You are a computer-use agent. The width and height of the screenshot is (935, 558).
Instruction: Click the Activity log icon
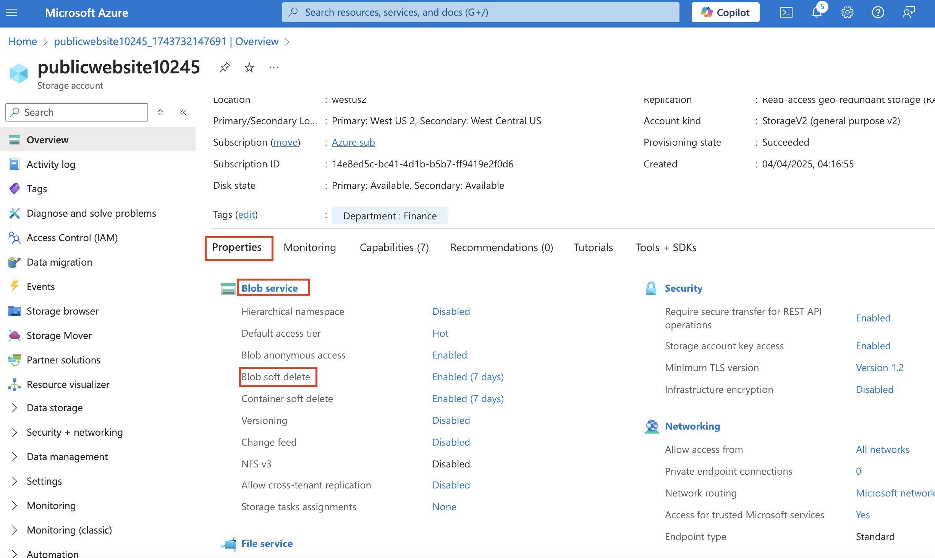[x=15, y=164]
